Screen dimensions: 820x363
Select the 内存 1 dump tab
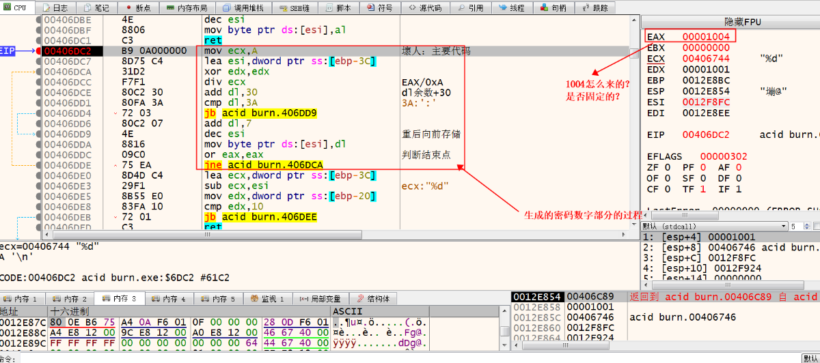23,299
